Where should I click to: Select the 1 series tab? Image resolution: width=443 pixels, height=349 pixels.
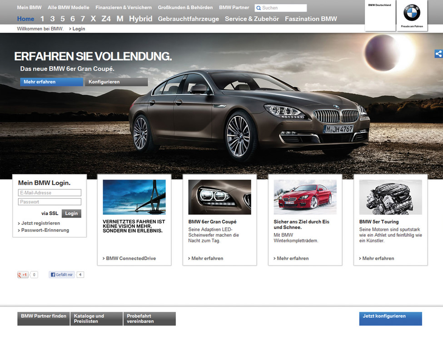[42, 19]
